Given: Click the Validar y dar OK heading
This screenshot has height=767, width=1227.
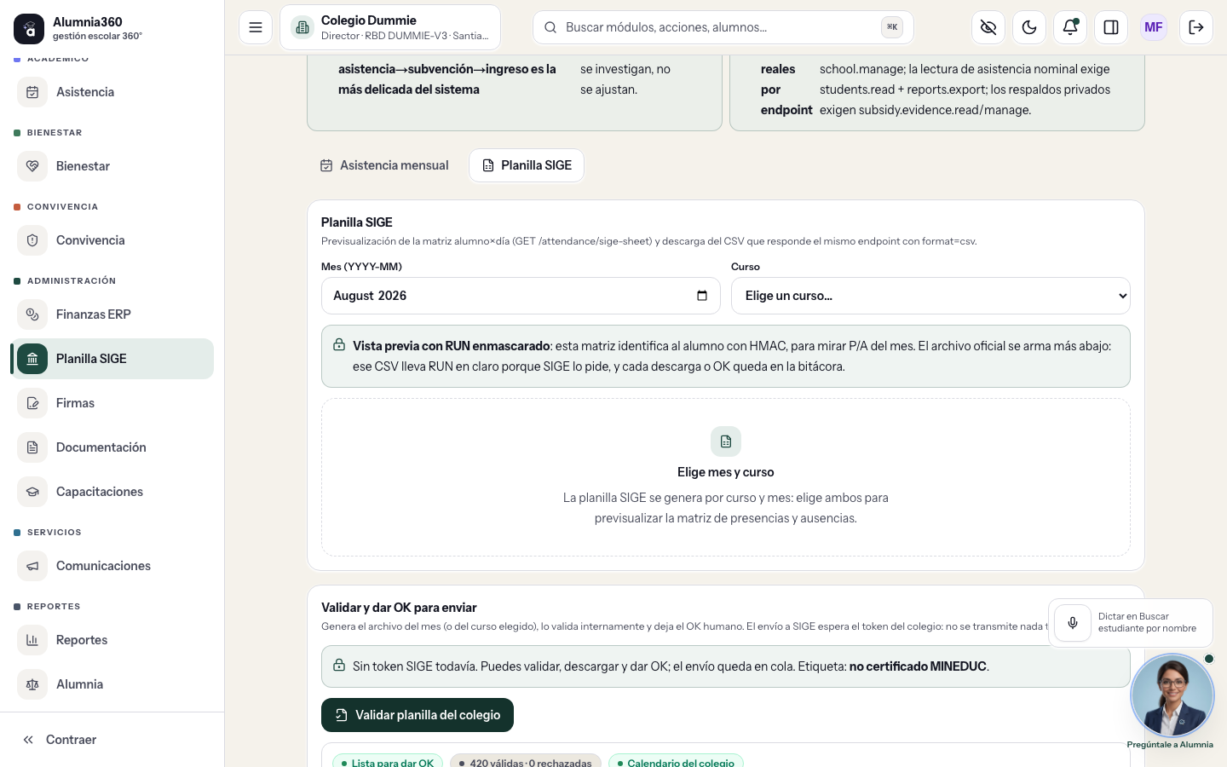Looking at the screenshot, I should click(399, 608).
